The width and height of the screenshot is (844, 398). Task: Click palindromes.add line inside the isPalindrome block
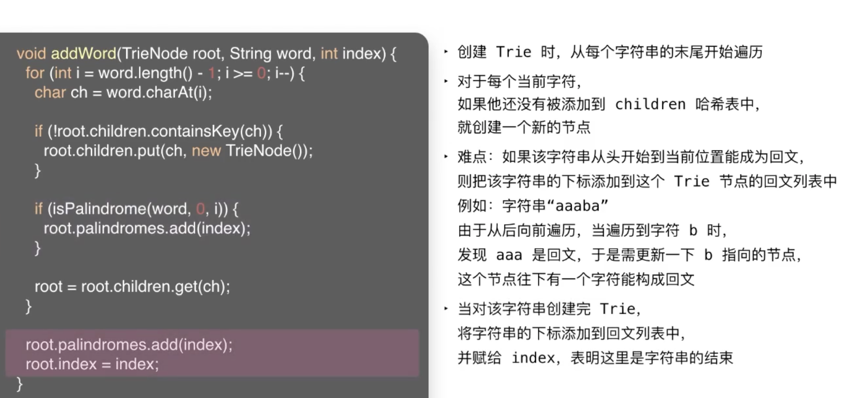point(147,229)
